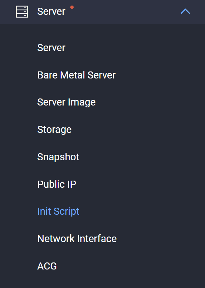Screen dimensions: 205x288
Task: Click the letters IP in Public IP
Action: [x=71, y=184]
